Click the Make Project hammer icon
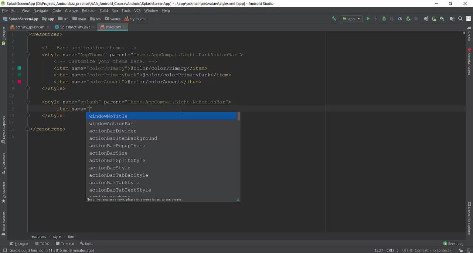The image size is (473, 253). pyautogui.click(x=334, y=19)
